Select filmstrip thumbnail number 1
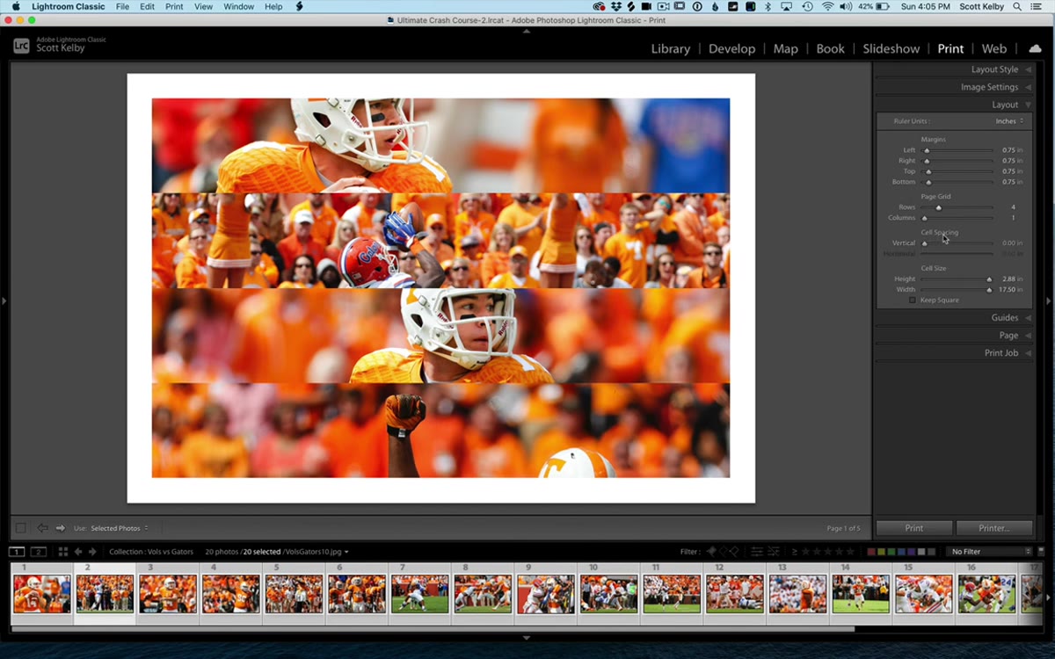 41,594
